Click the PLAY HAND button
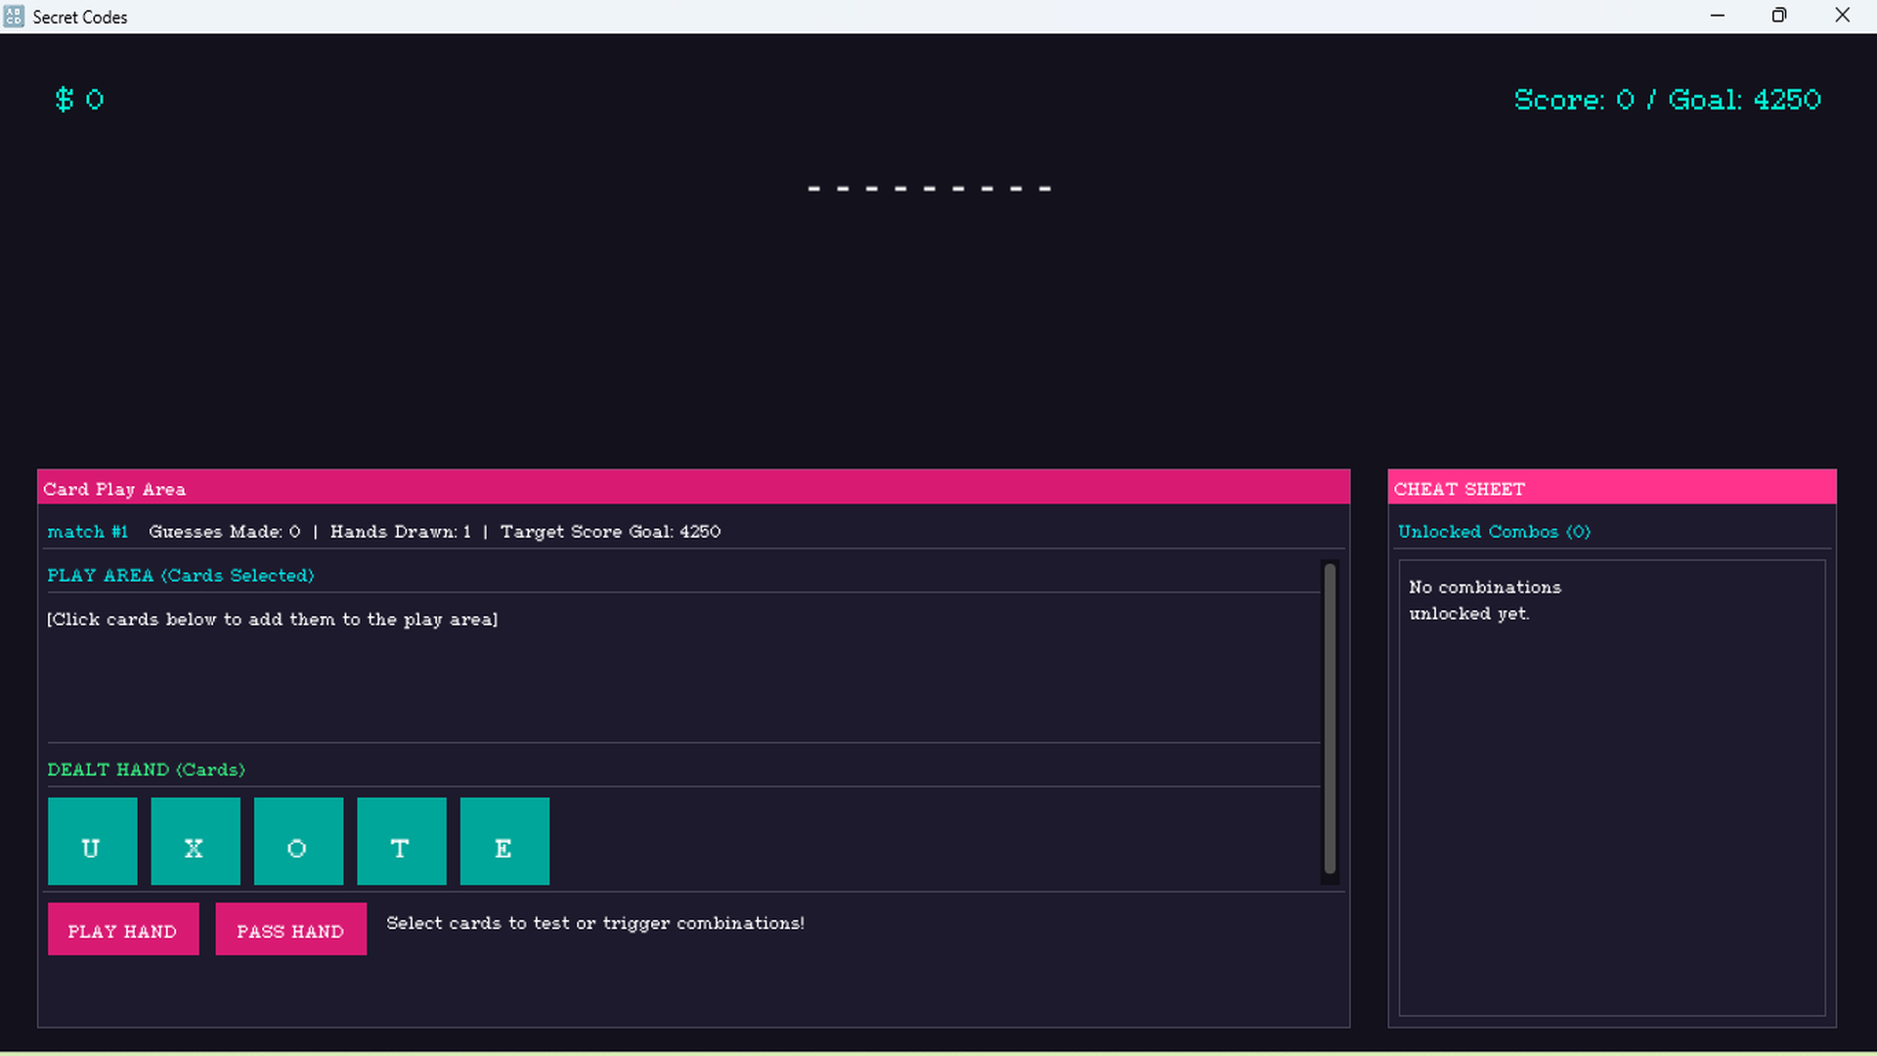This screenshot has width=1877, height=1056. [x=123, y=929]
